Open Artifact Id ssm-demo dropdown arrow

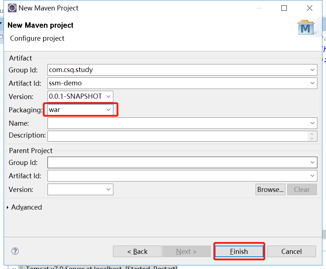click(x=312, y=83)
